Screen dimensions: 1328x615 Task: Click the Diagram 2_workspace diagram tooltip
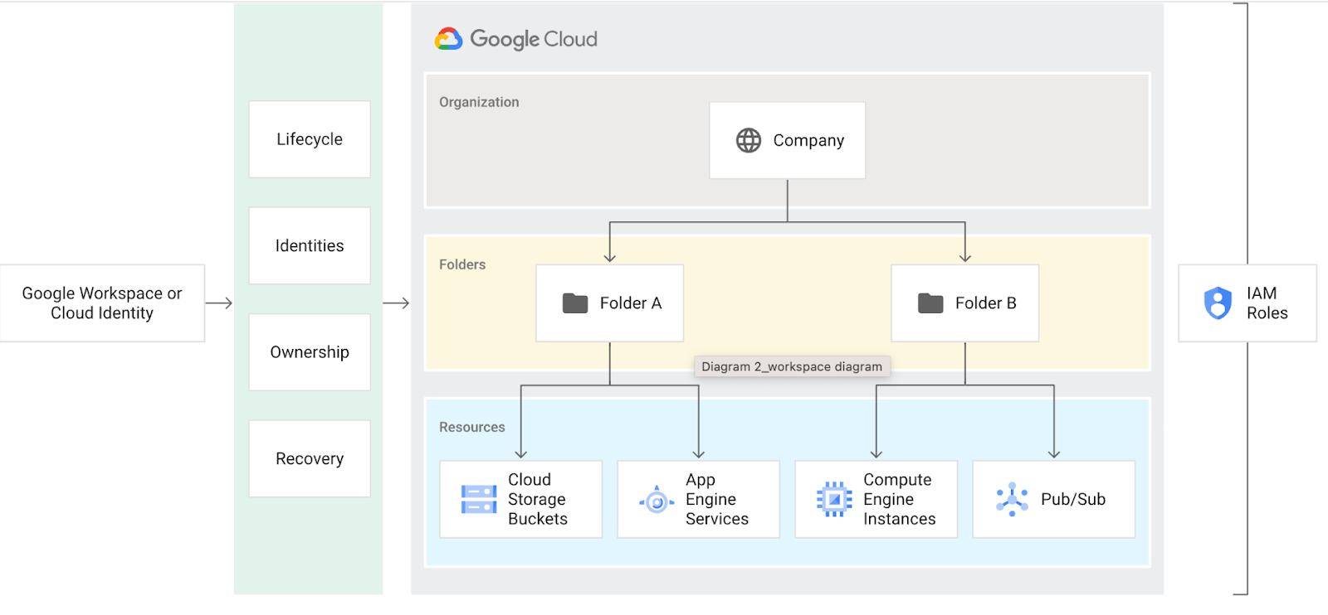coord(792,367)
